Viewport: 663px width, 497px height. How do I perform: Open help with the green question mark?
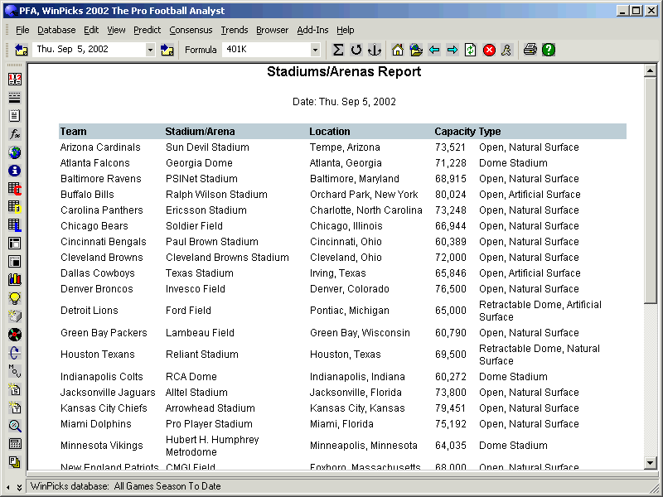pos(549,50)
